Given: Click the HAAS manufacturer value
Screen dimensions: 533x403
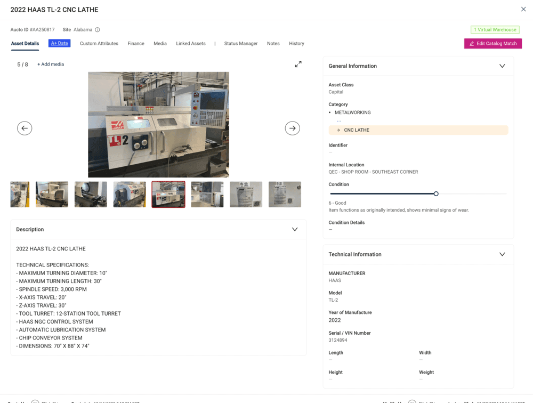Looking at the screenshot, I should pos(335,280).
